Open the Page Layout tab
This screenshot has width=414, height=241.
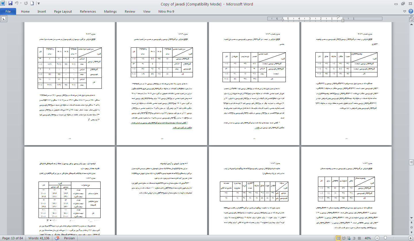pos(63,11)
